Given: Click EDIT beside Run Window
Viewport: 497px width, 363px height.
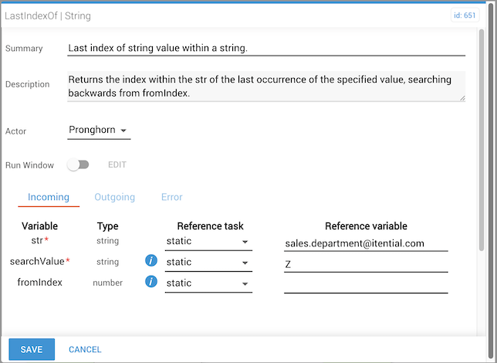Looking at the screenshot, I should tap(117, 165).
